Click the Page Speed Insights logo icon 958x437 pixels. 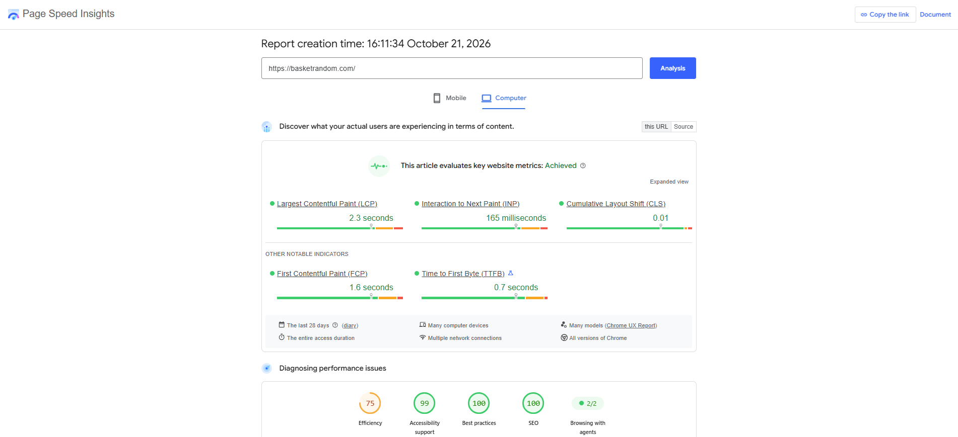14,14
